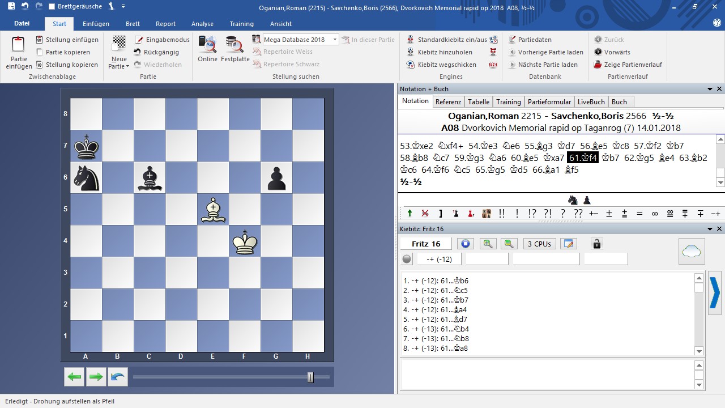This screenshot has width=725, height=408.
Task: Toggle the Brettgeräusche checkbox
Action: pos(53,6)
